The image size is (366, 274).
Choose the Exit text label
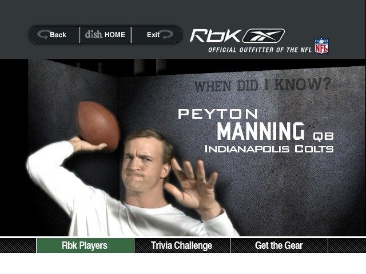coord(153,35)
